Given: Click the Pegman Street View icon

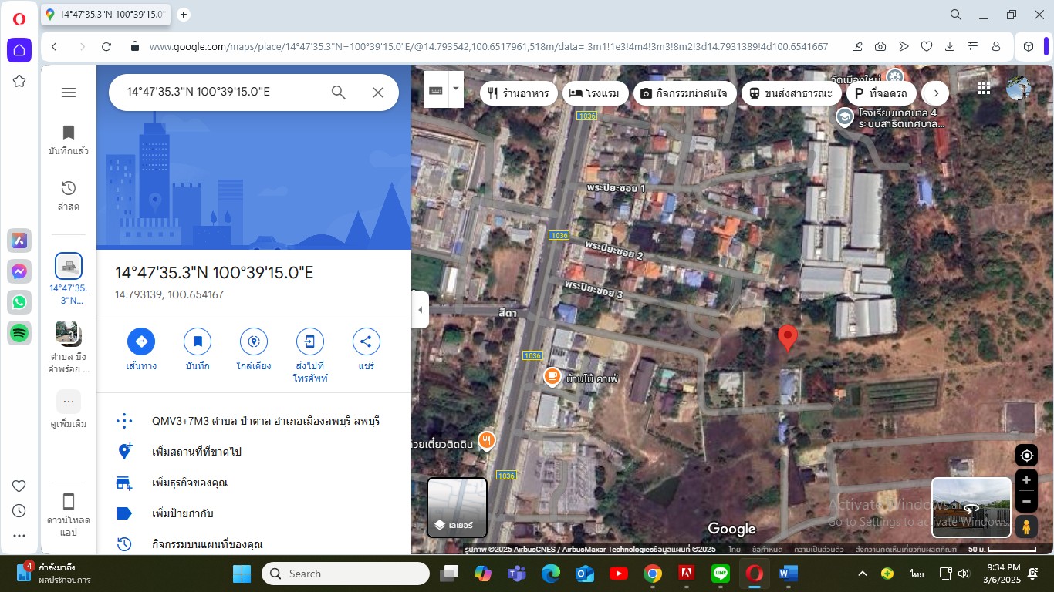Looking at the screenshot, I should tap(1025, 527).
